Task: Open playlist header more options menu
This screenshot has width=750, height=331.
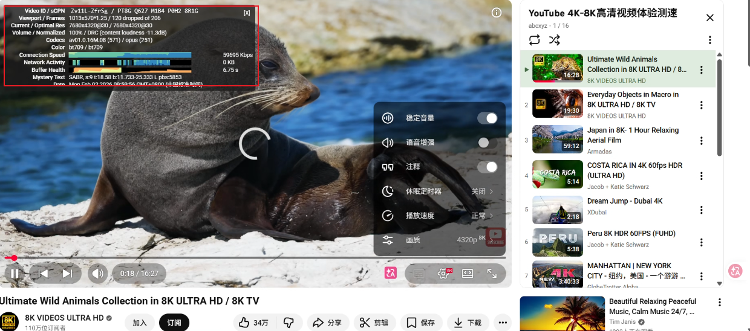Action: click(710, 40)
